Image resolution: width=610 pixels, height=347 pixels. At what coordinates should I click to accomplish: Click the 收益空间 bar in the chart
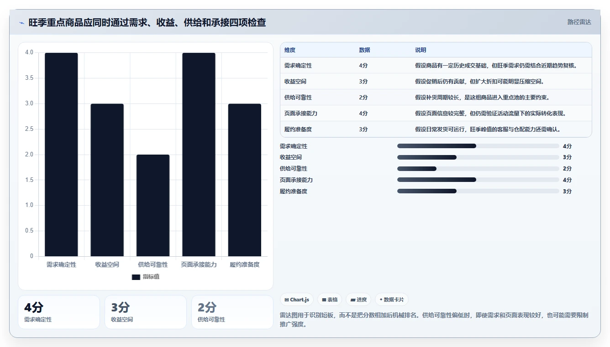(107, 180)
